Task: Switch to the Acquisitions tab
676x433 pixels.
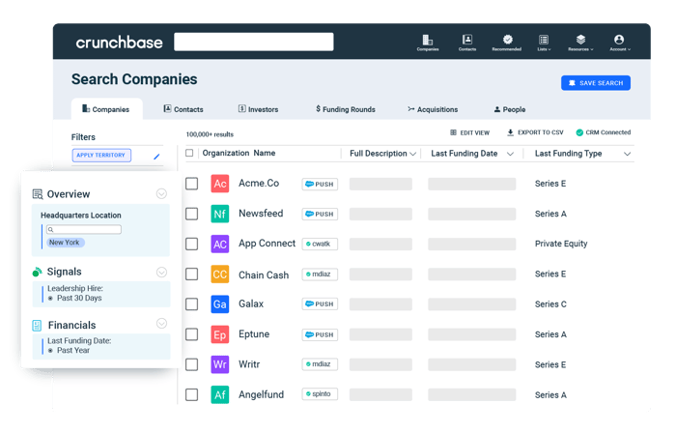Action: tap(433, 109)
